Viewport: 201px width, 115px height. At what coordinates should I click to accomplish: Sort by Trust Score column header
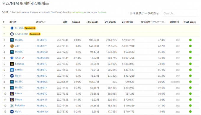click(189, 22)
